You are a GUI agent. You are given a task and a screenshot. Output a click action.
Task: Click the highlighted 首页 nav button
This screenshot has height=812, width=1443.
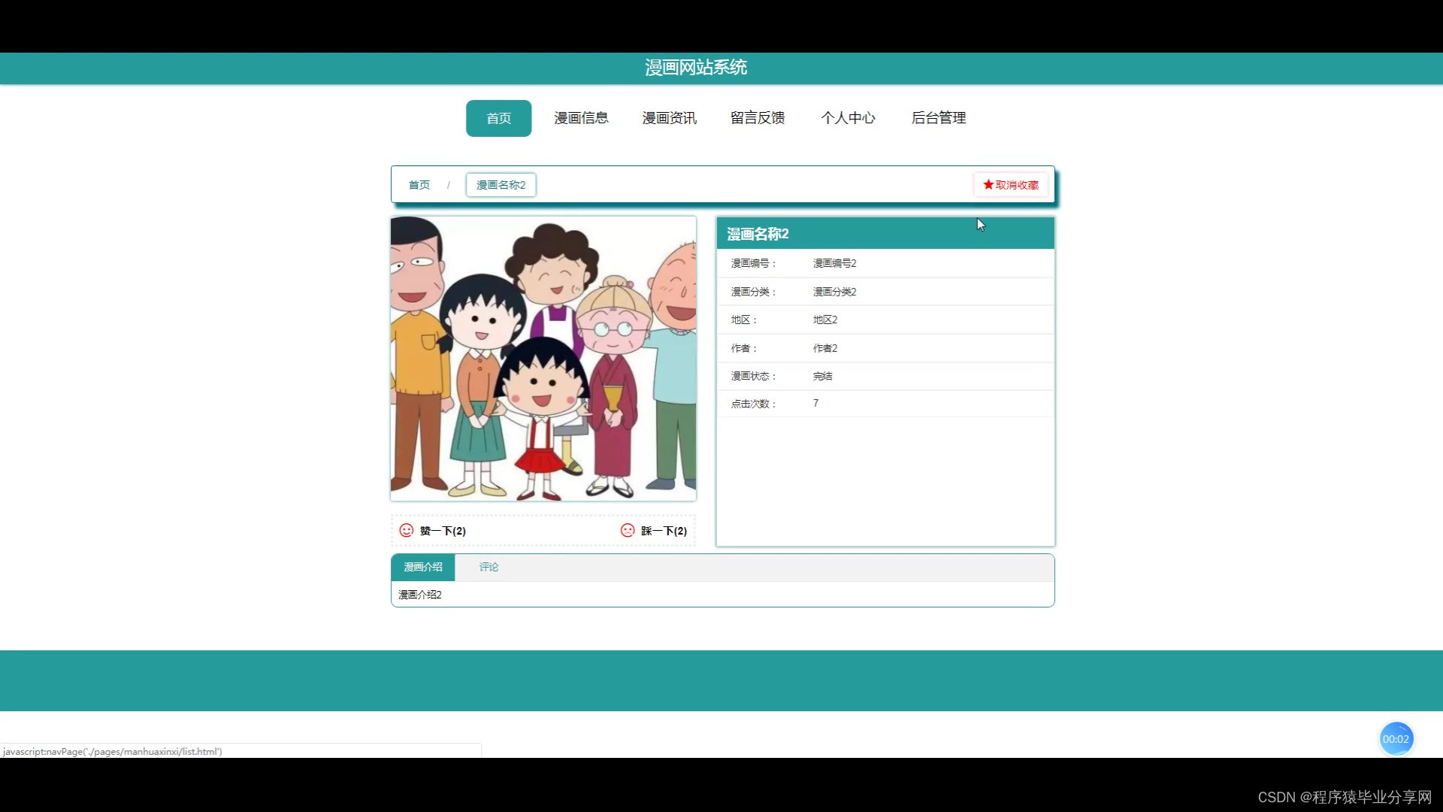coord(498,118)
